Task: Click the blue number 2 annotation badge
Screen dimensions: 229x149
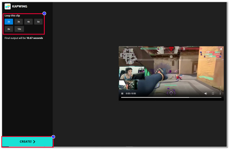Action: [53, 137]
